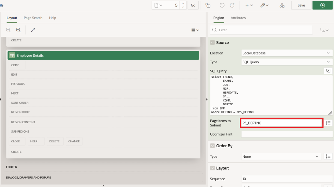Select the CHANGE slot

pyautogui.click(x=74, y=141)
